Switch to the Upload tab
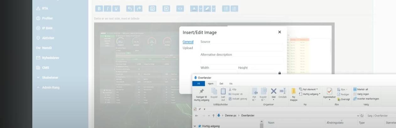Screen dimensions: 396x128 click(188, 48)
